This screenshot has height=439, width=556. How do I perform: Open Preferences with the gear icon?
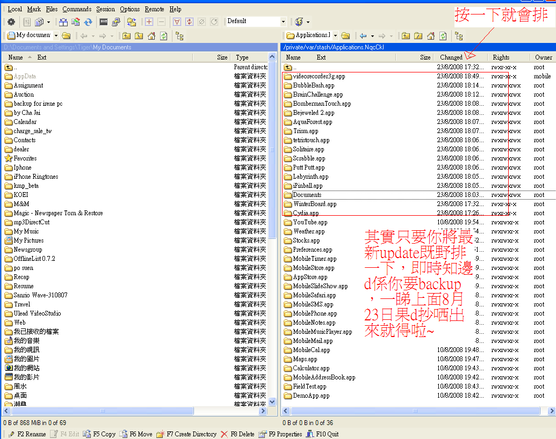tap(11, 22)
